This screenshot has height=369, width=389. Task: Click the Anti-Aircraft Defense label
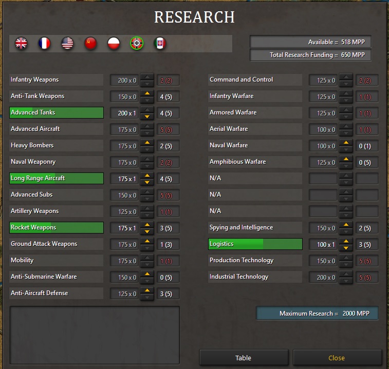pos(39,293)
